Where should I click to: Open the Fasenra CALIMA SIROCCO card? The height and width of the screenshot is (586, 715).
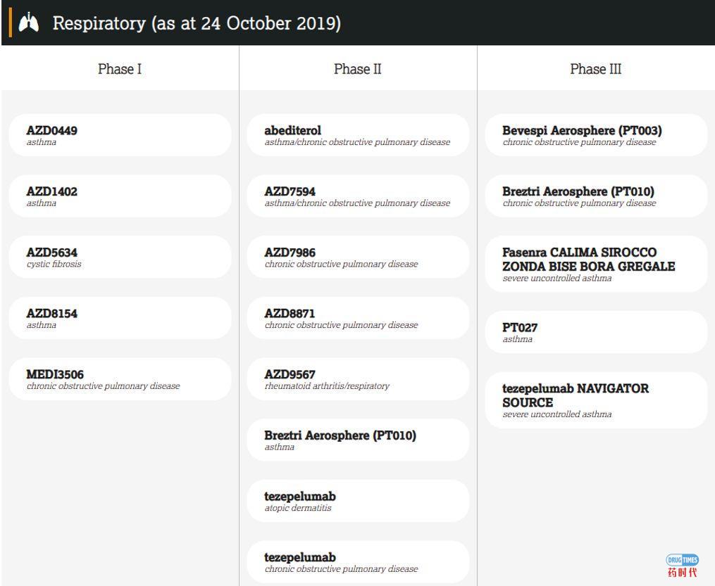point(596,264)
